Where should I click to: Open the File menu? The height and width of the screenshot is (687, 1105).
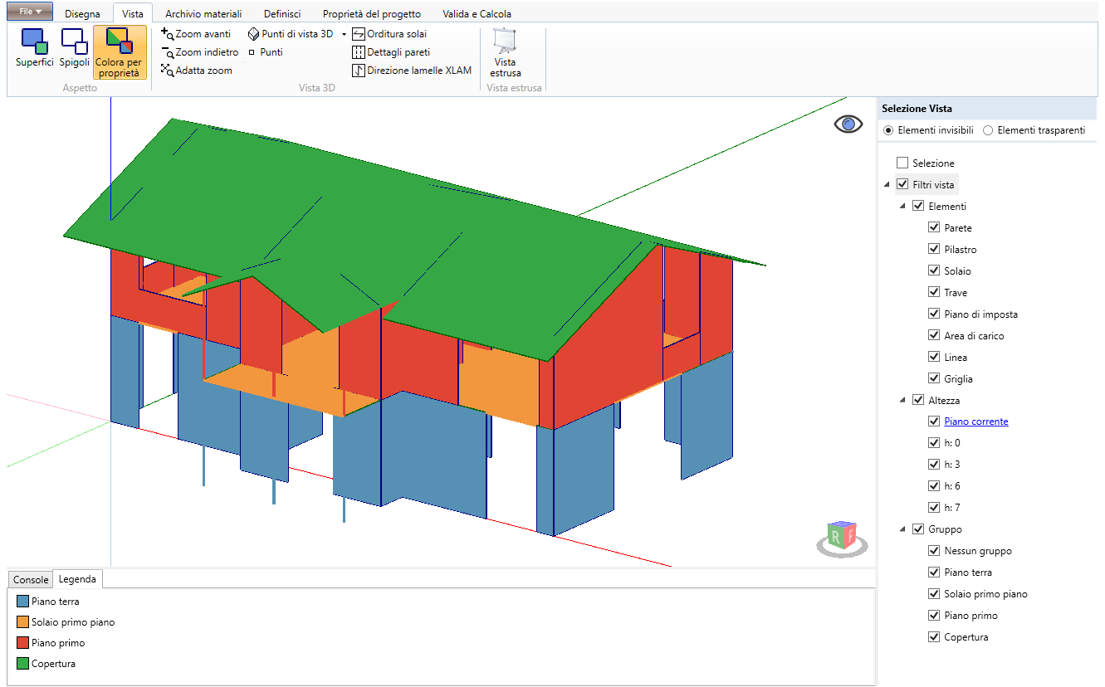pyautogui.click(x=30, y=12)
